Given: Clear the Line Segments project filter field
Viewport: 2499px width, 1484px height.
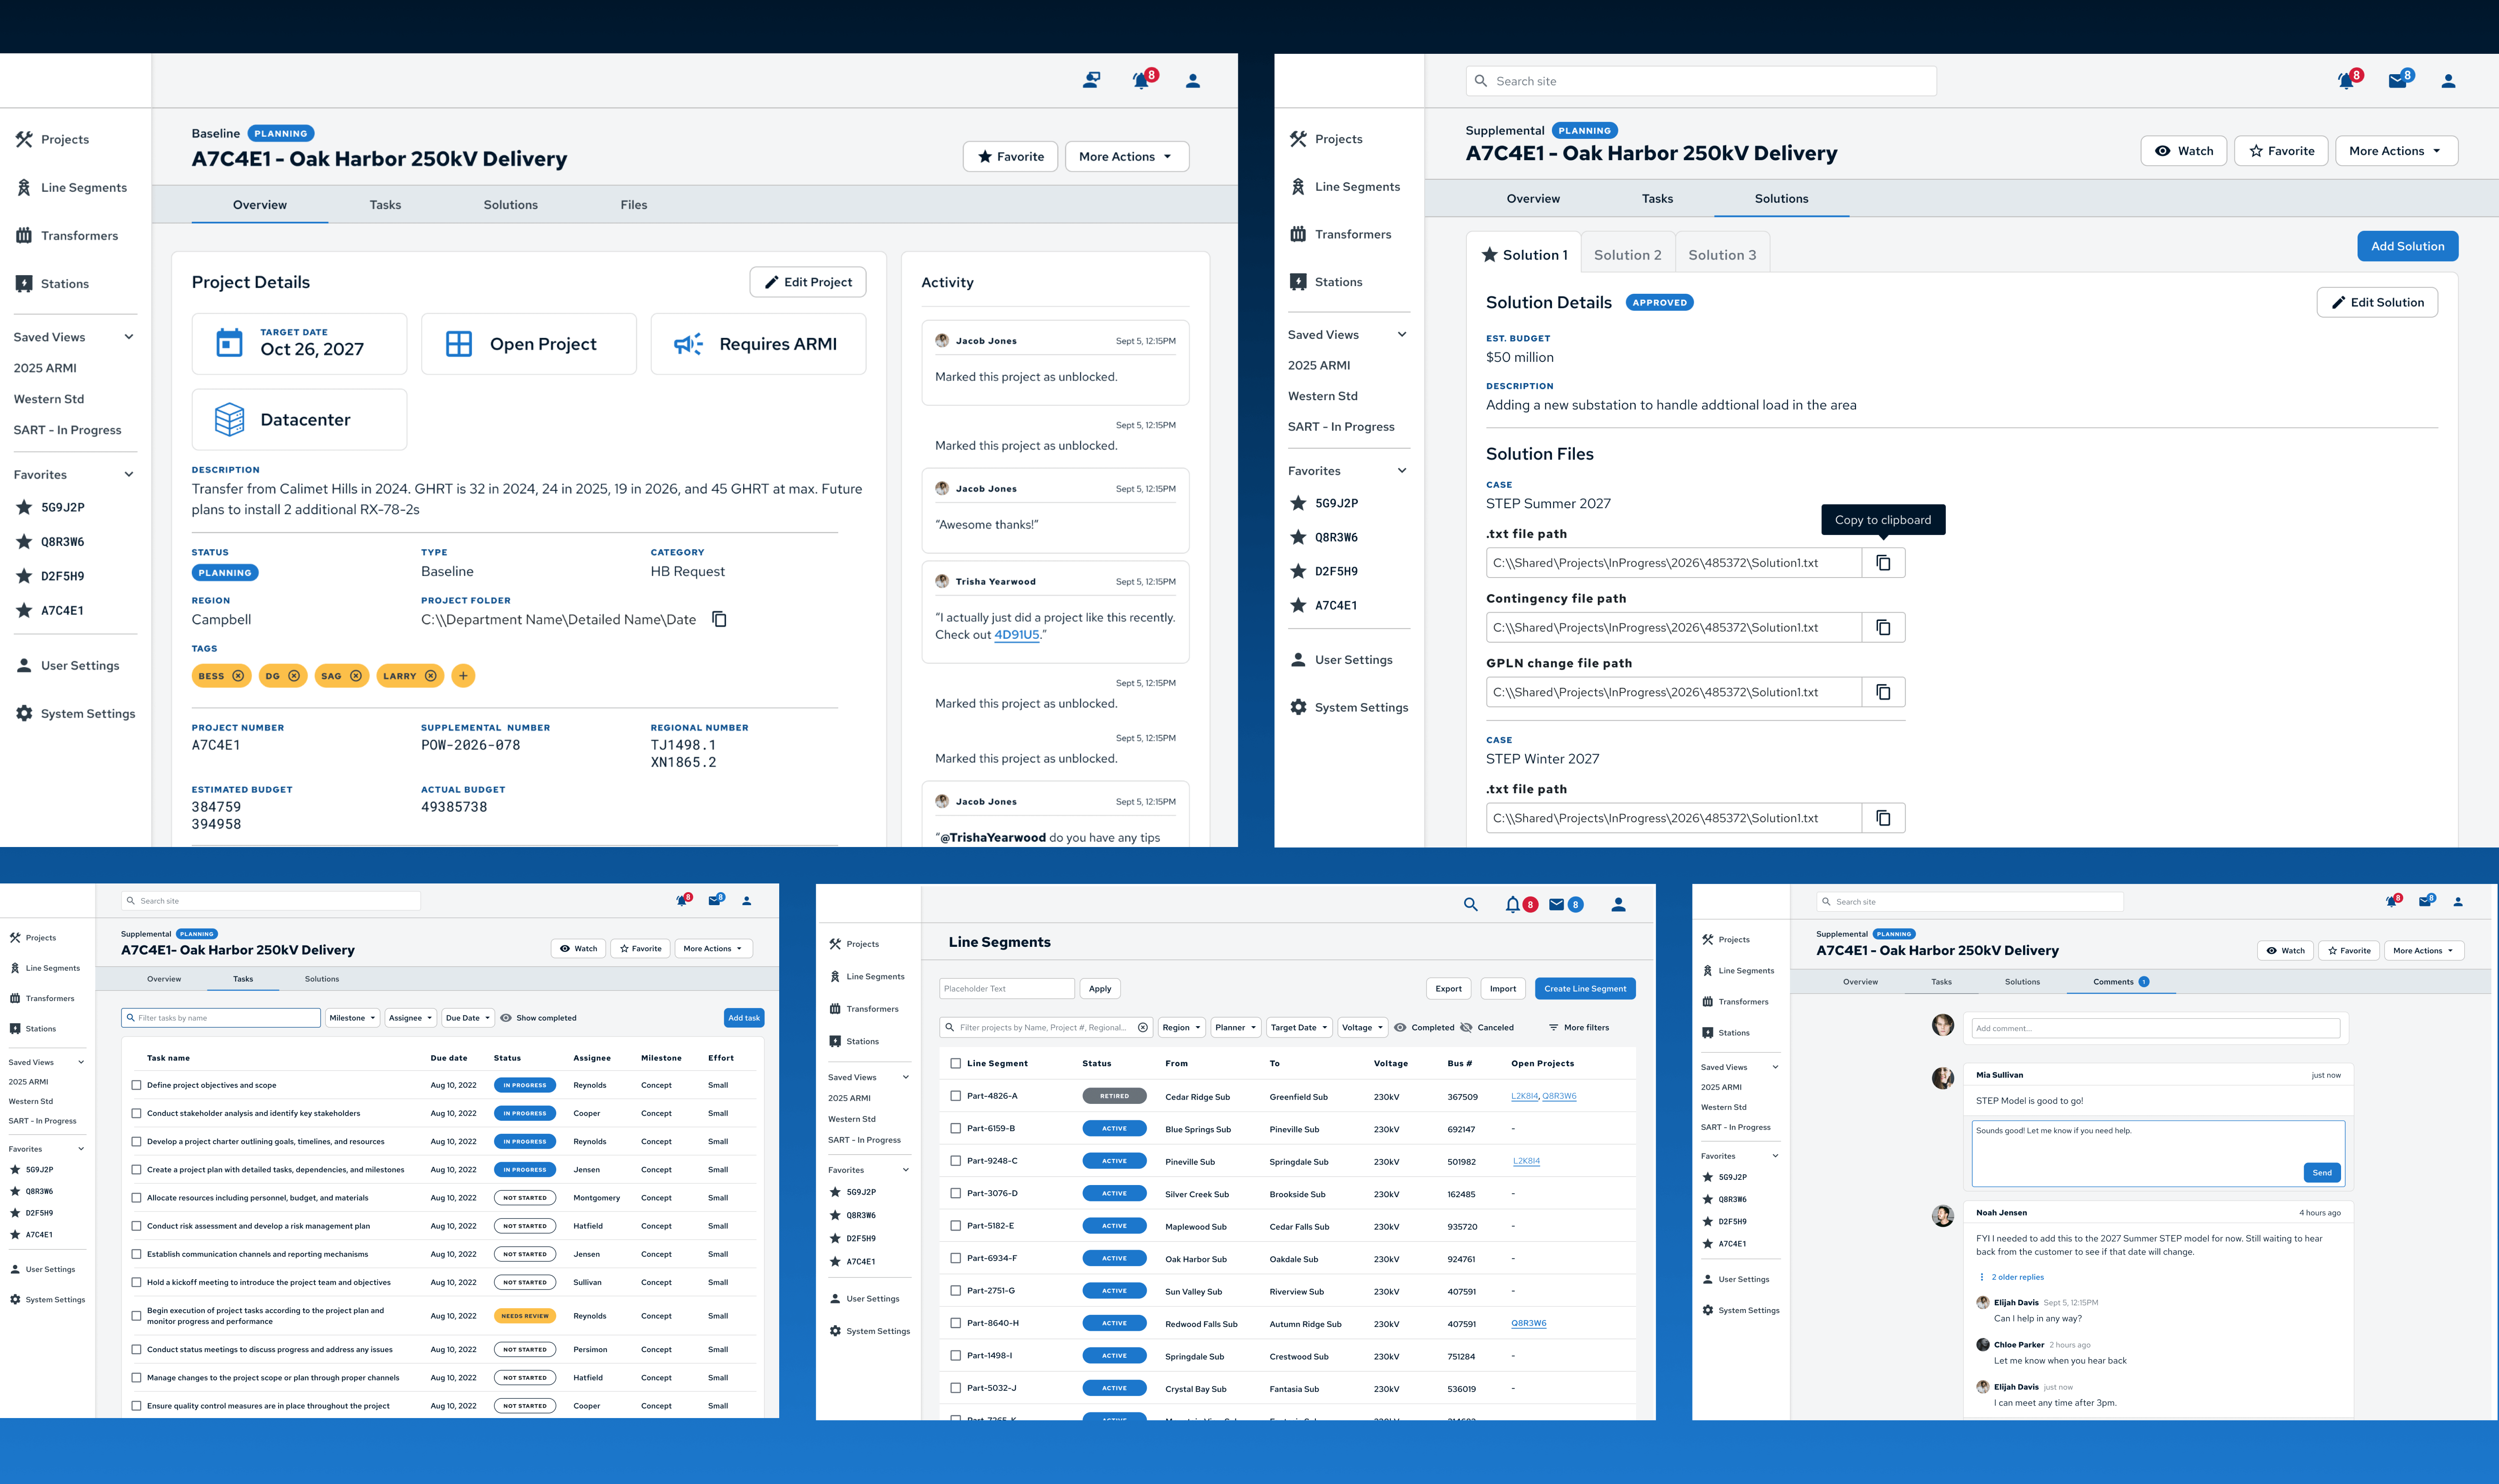Looking at the screenshot, I should (1142, 1027).
